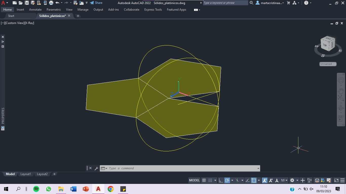Open the Undo history dropdown arrow

[62, 3]
